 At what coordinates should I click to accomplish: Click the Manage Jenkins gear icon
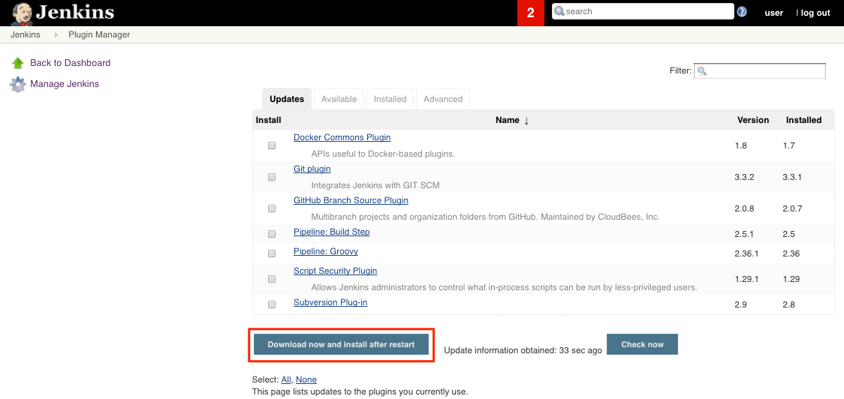click(18, 85)
